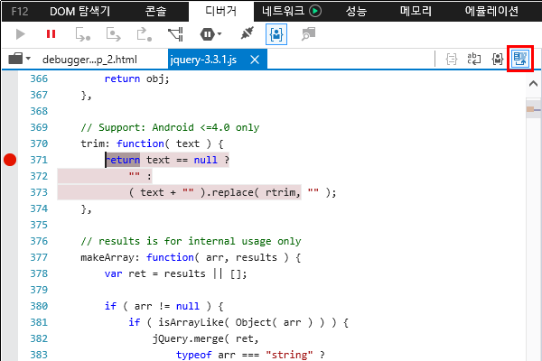Viewport: 542px width, 361px height.
Task: Click the green play icon on 네트워크
Action: coord(315,11)
